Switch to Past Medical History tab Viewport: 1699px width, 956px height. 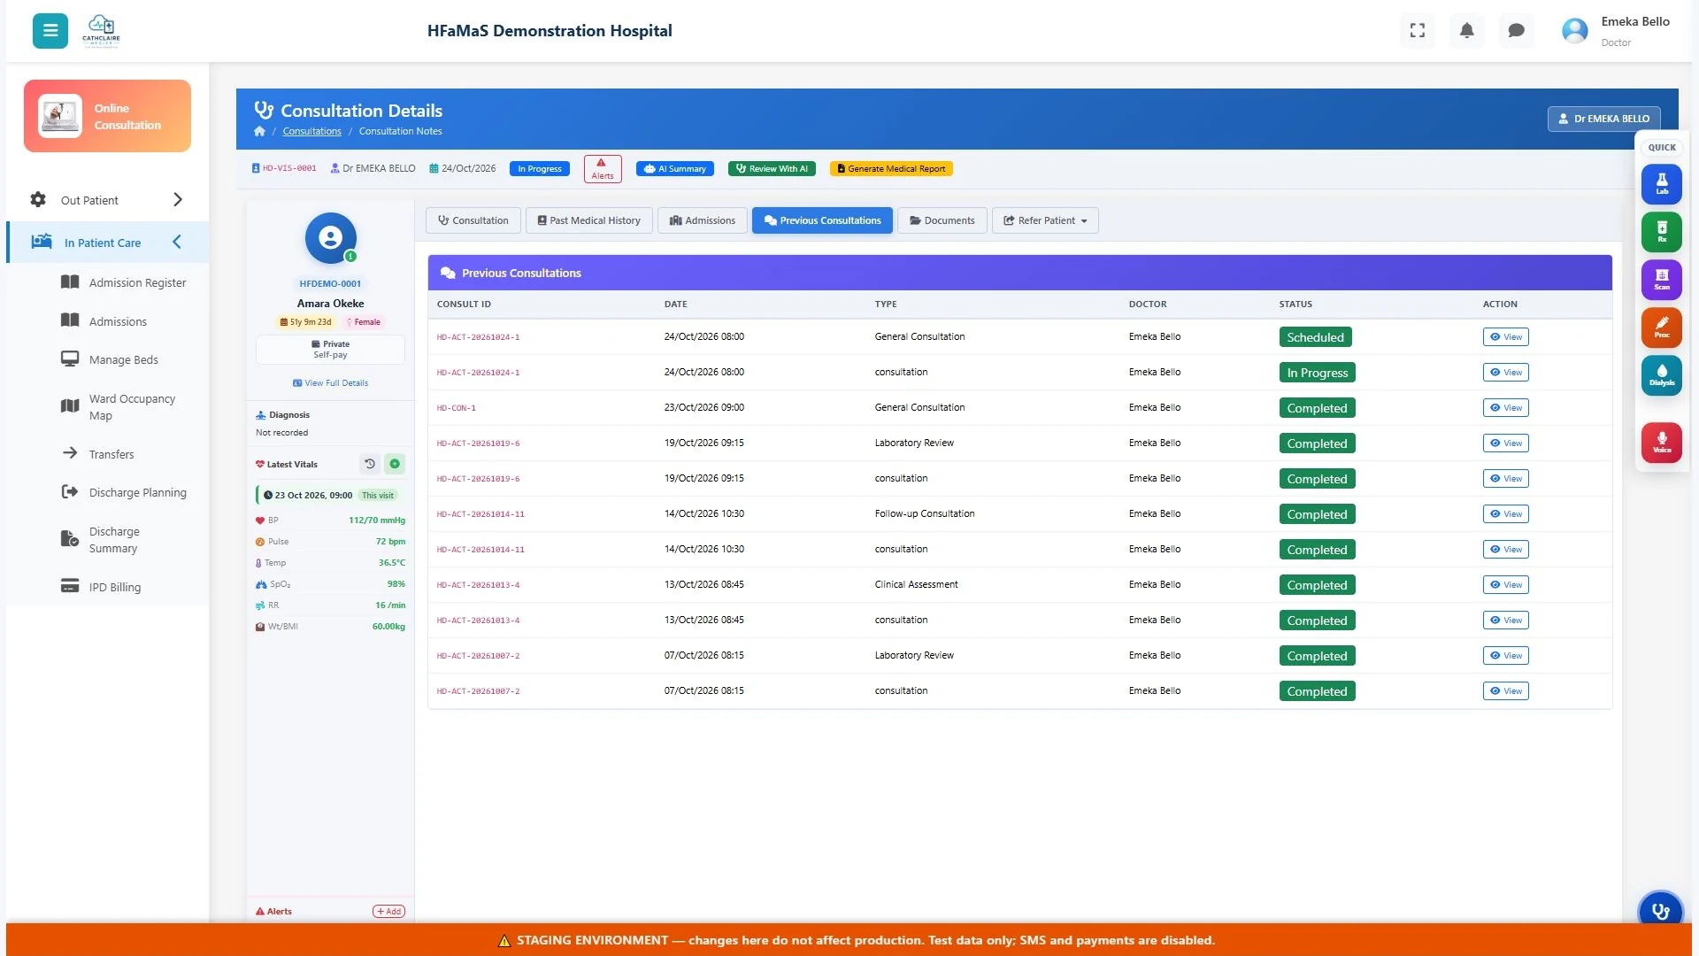(589, 220)
